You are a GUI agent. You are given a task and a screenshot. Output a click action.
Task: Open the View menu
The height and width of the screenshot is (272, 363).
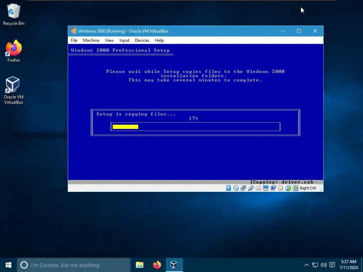tap(109, 40)
